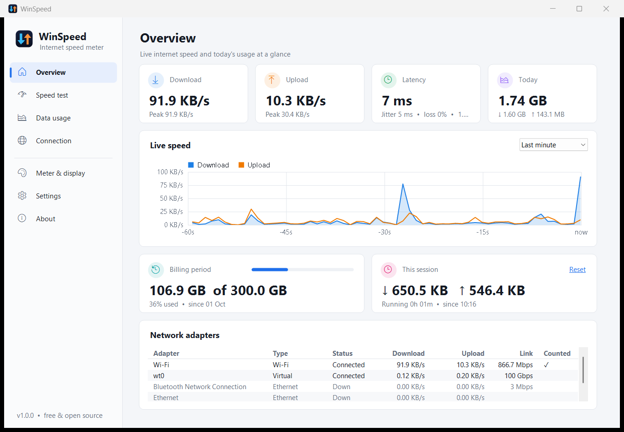Screen dimensions: 624x432
Task: Reset the session counters
Action: [577, 270]
